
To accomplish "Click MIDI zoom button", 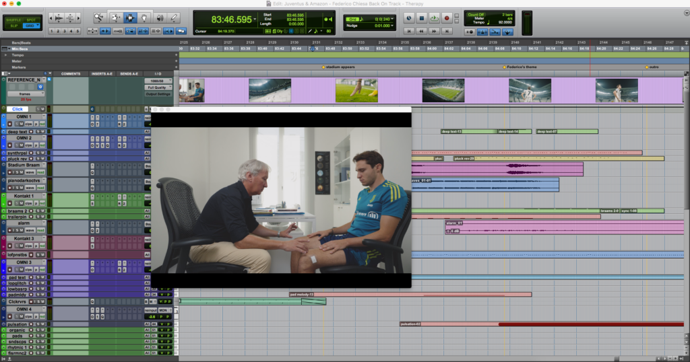I will point(69,18).
